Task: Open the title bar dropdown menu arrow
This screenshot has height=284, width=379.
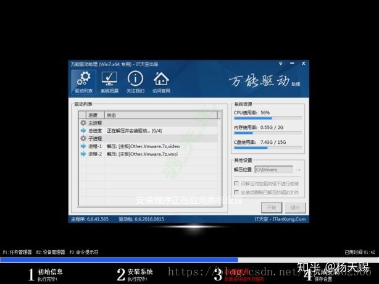Action: pos(281,64)
